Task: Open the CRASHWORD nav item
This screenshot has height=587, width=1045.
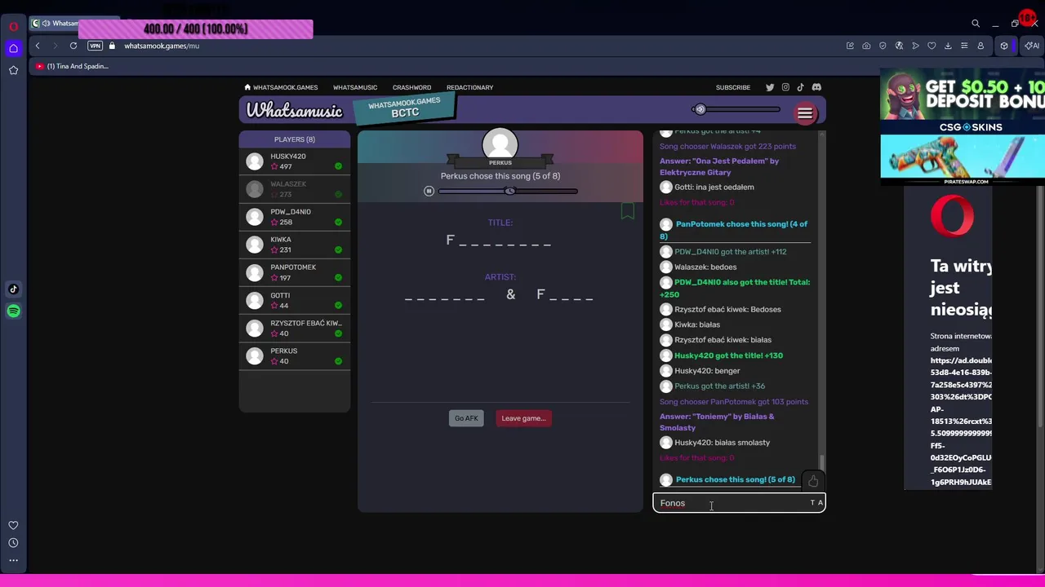Action: pyautogui.click(x=411, y=87)
